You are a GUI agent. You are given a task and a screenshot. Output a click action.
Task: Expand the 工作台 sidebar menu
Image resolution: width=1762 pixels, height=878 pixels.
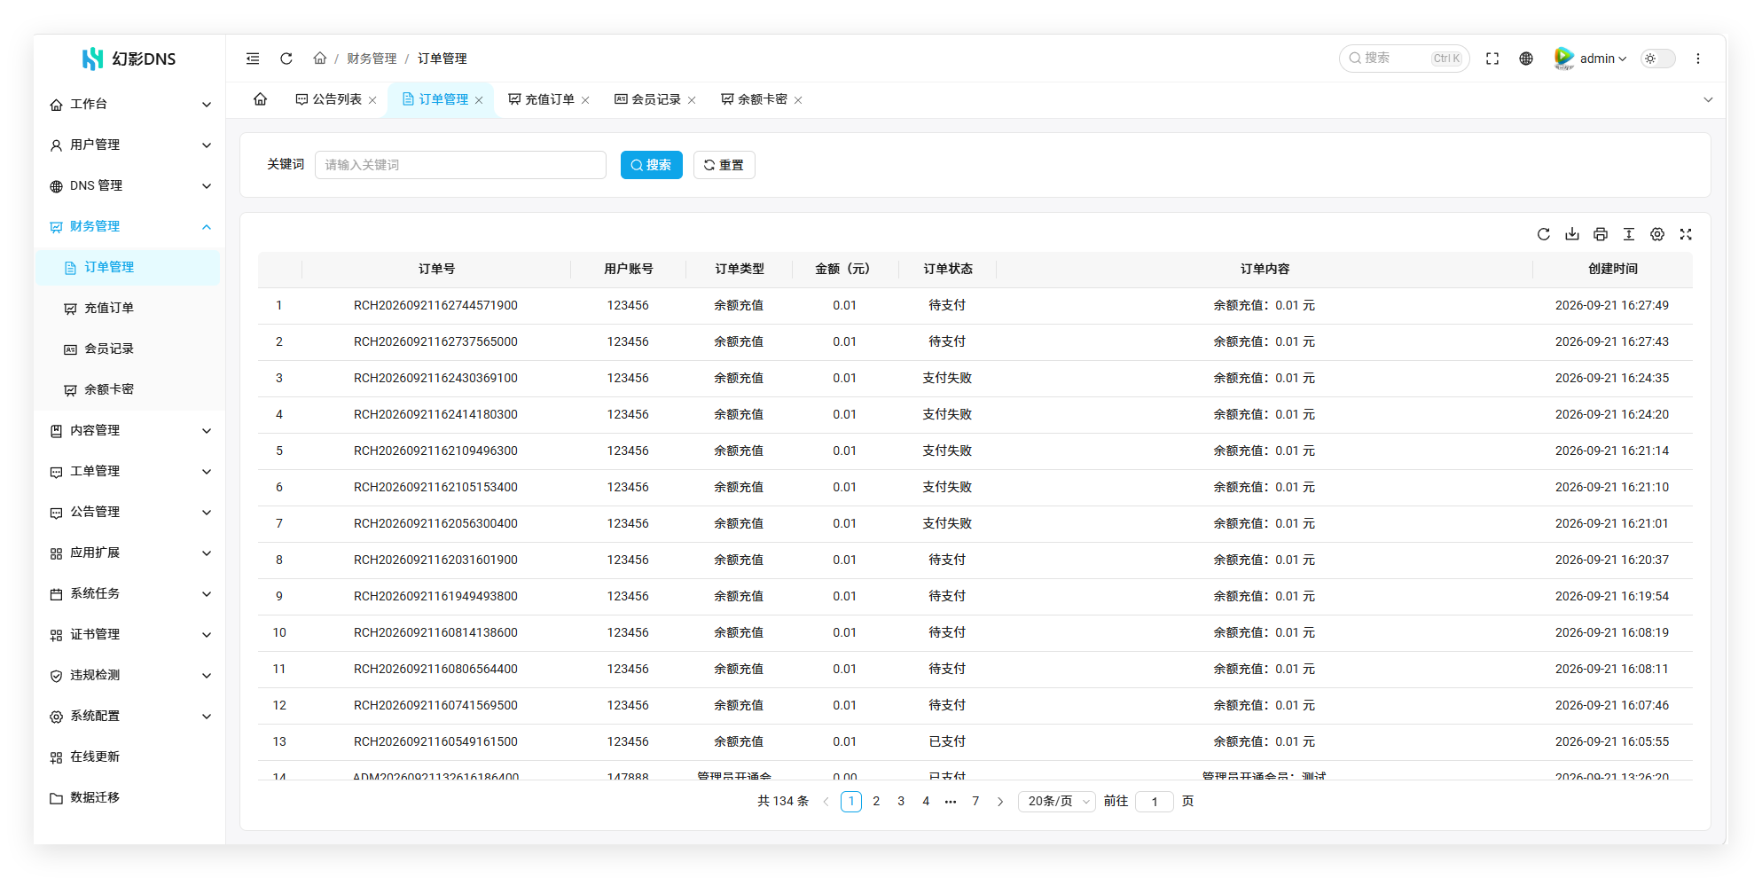129,104
